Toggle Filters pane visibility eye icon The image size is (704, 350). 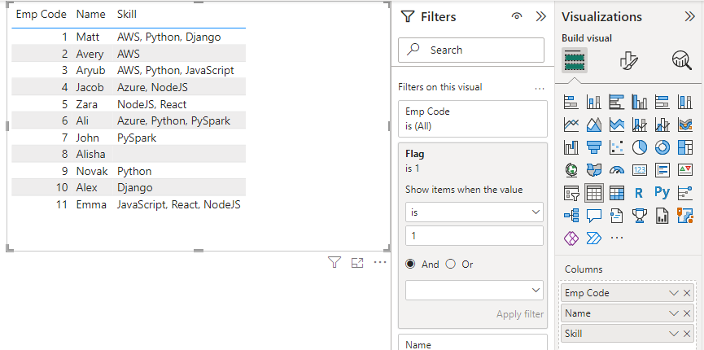517,16
